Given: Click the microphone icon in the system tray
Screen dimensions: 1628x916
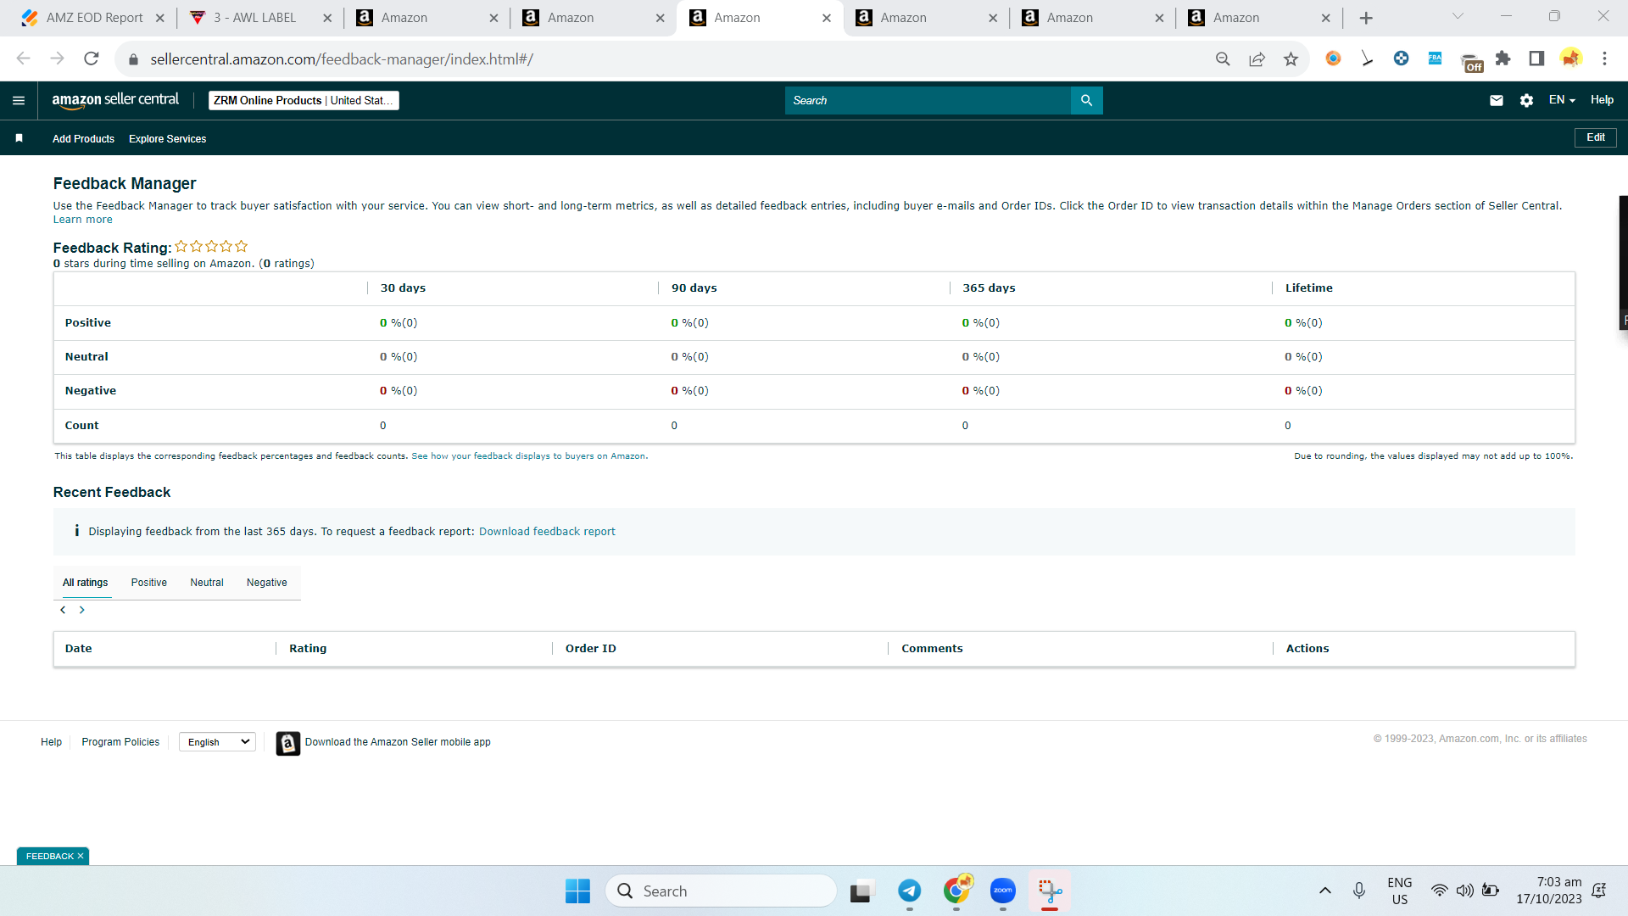Looking at the screenshot, I should pyautogui.click(x=1359, y=891).
